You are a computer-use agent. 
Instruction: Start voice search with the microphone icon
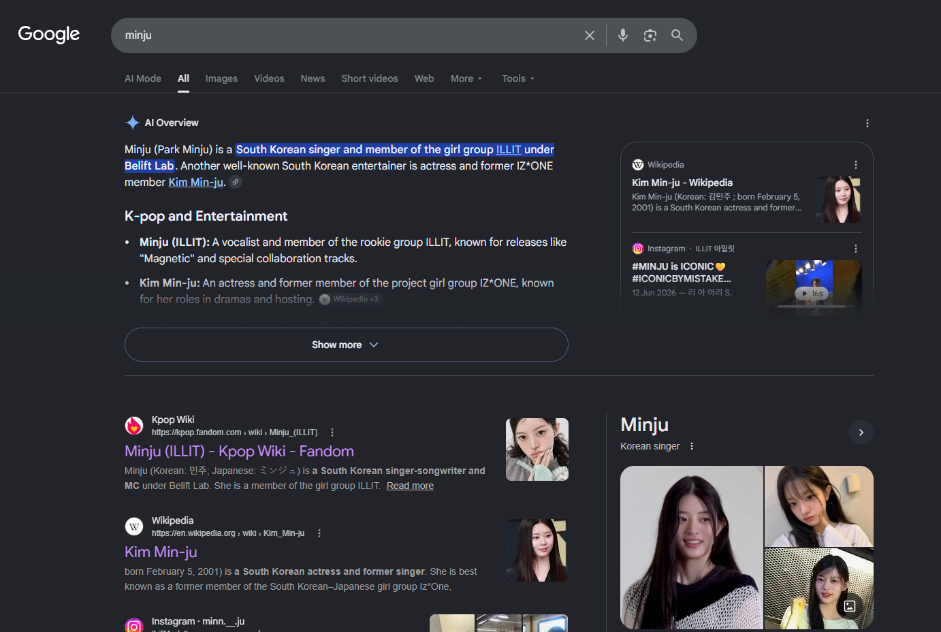(x=623, y=35)
